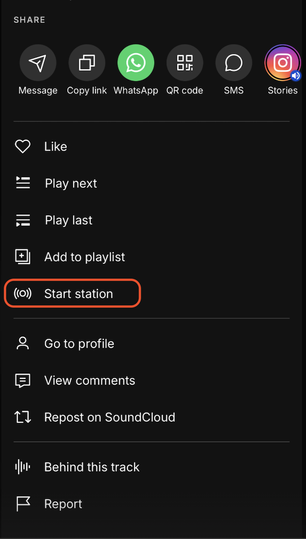Select the Start station menu entry

pos(79,293)
